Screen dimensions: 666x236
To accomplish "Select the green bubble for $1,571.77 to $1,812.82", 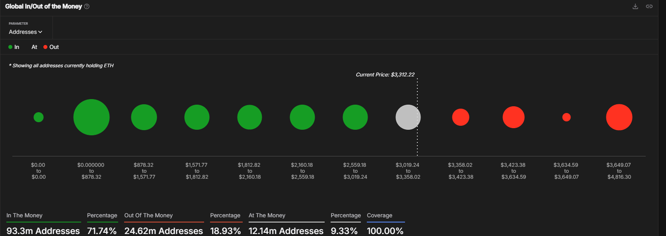I will pyautogui.click(x=197, y=117).
